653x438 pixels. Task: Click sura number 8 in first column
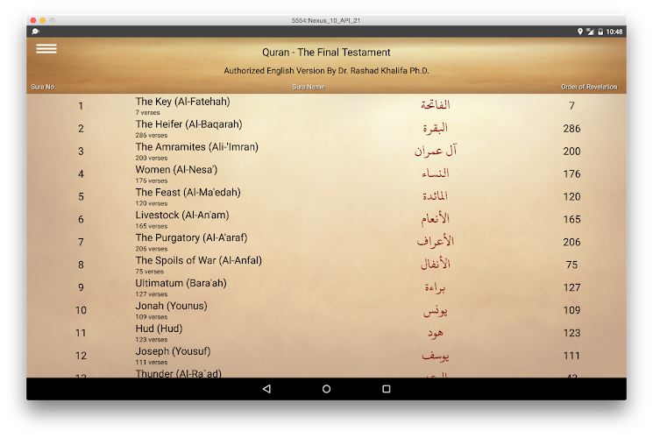pos(81,265)
